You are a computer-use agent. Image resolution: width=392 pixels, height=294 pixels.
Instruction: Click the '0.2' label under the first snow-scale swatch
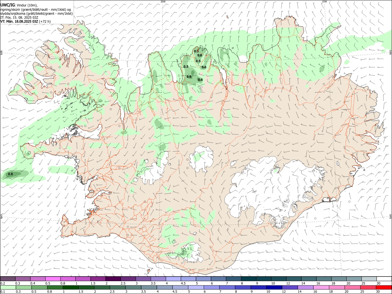pyautogui.click(x=2, y=283)
